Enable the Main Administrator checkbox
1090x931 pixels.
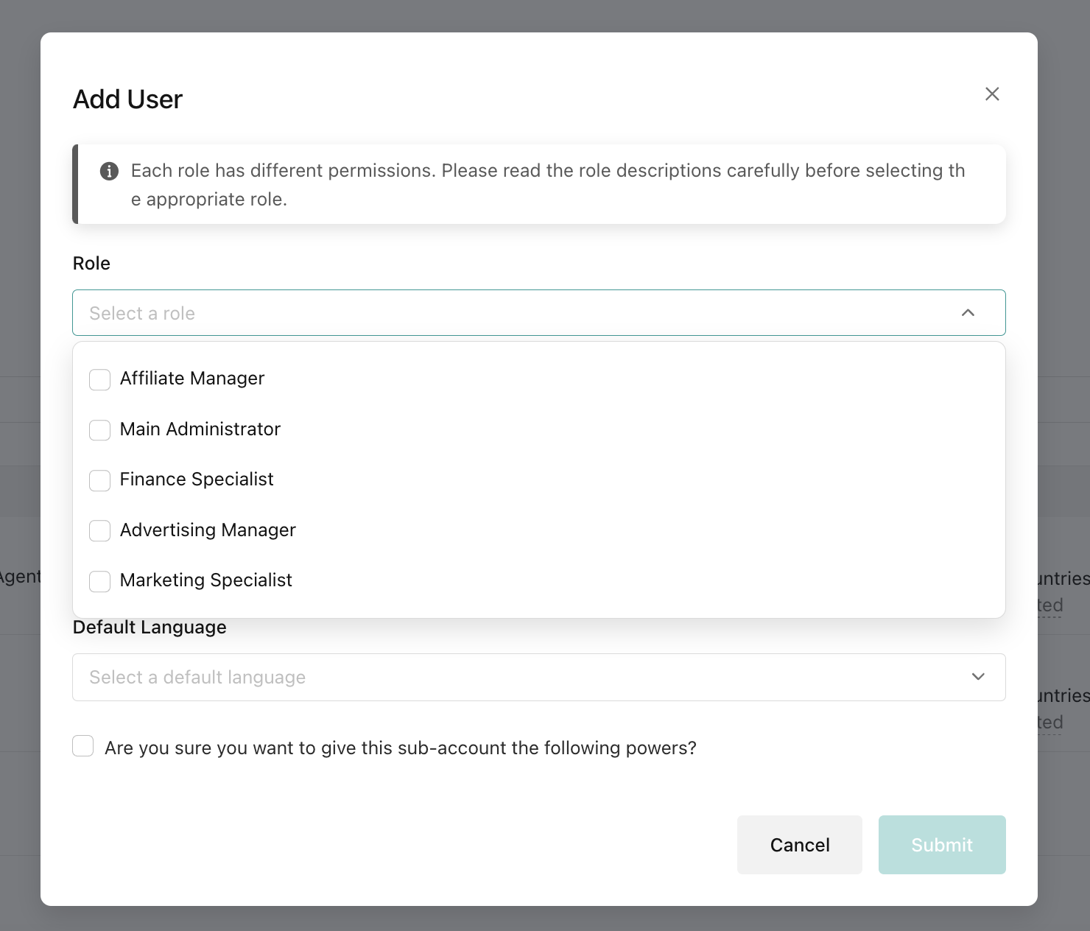tap(99, 430)
